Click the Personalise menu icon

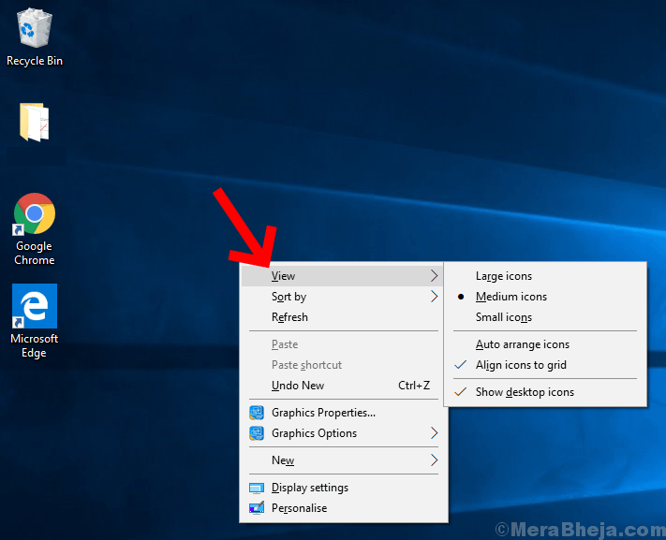point(257,508)
